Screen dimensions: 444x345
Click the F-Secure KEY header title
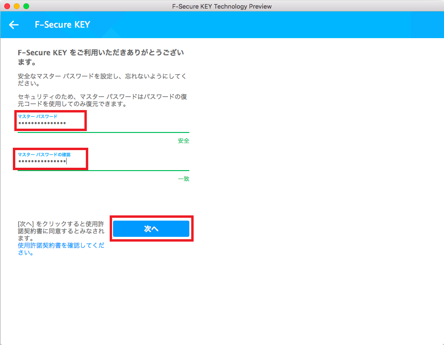click(62, 25)
